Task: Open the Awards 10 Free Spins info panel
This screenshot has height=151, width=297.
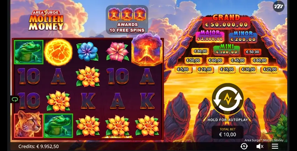Action: coord(127,20)
